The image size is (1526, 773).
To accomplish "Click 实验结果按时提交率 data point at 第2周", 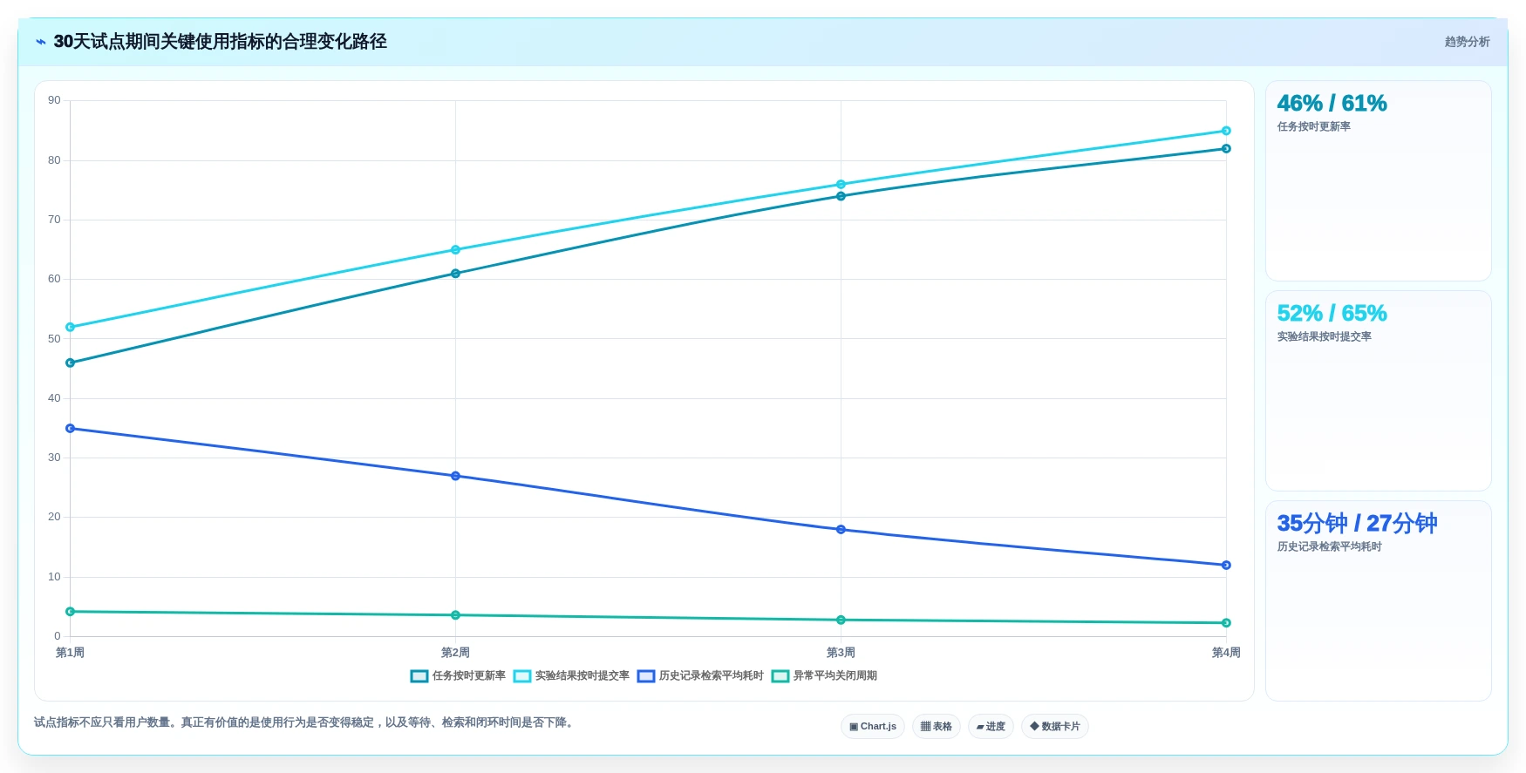I will 455,250.
